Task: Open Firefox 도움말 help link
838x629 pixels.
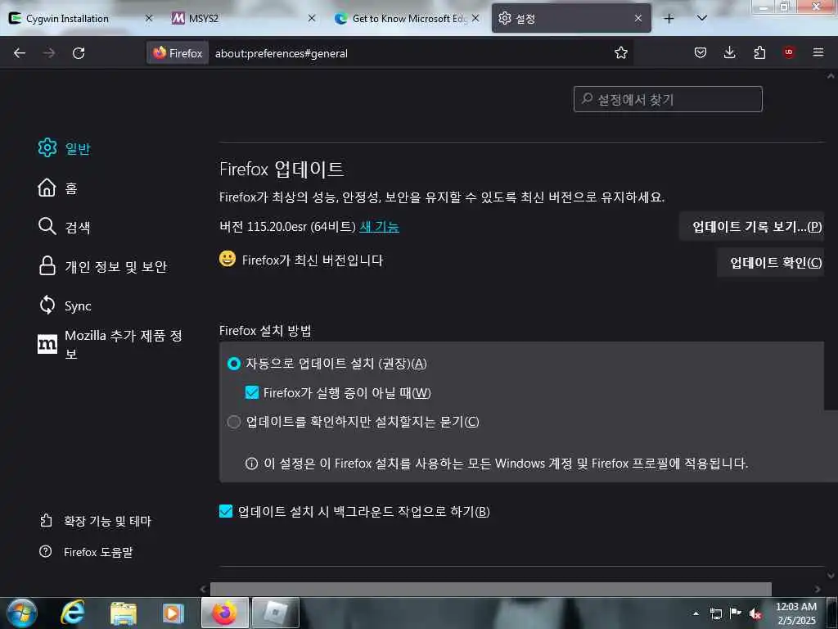Action: tap(86, 551)
